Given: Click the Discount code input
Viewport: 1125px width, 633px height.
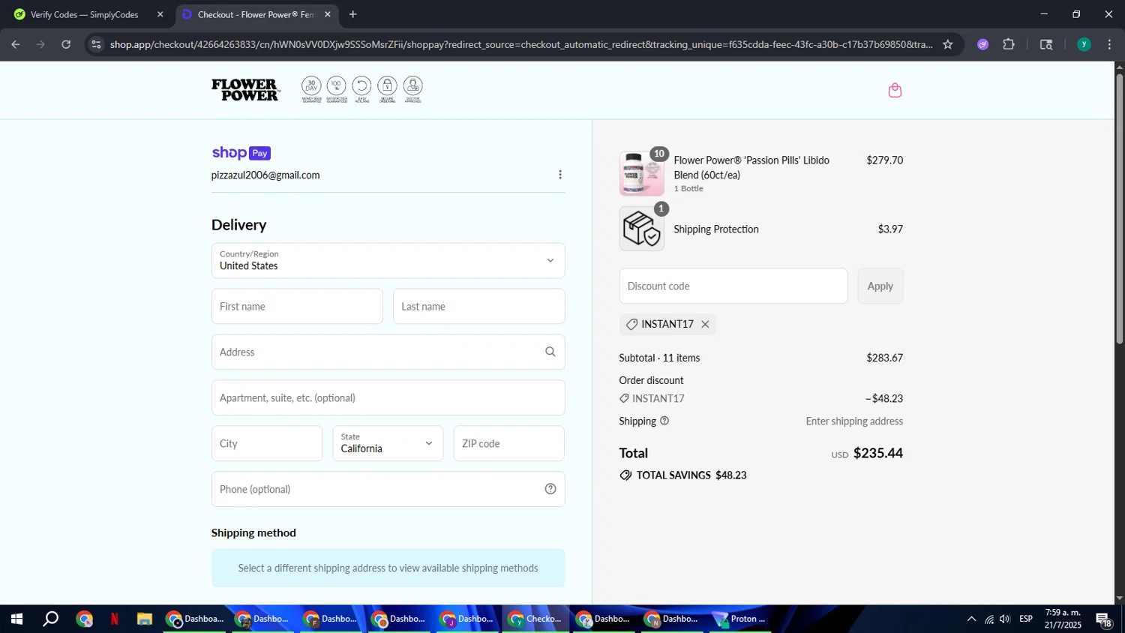Looking at the screenshot, I should pyautogui.click(x=733, y=286).
